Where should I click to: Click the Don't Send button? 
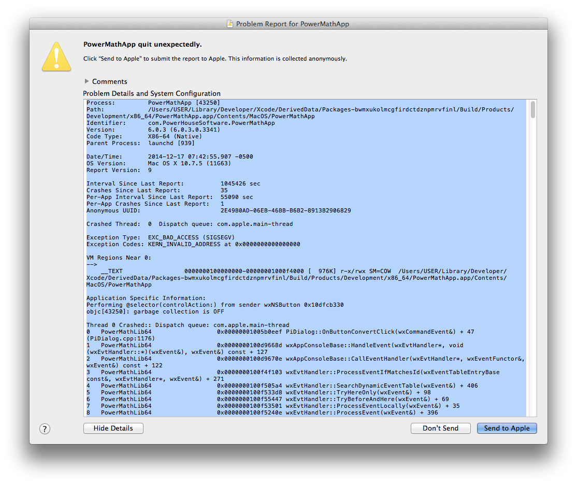tap(440, 429)
